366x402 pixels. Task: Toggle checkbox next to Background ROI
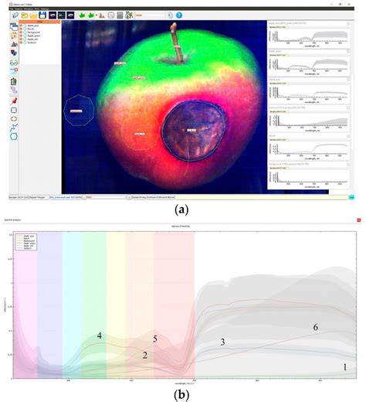(x=25, y=32)
